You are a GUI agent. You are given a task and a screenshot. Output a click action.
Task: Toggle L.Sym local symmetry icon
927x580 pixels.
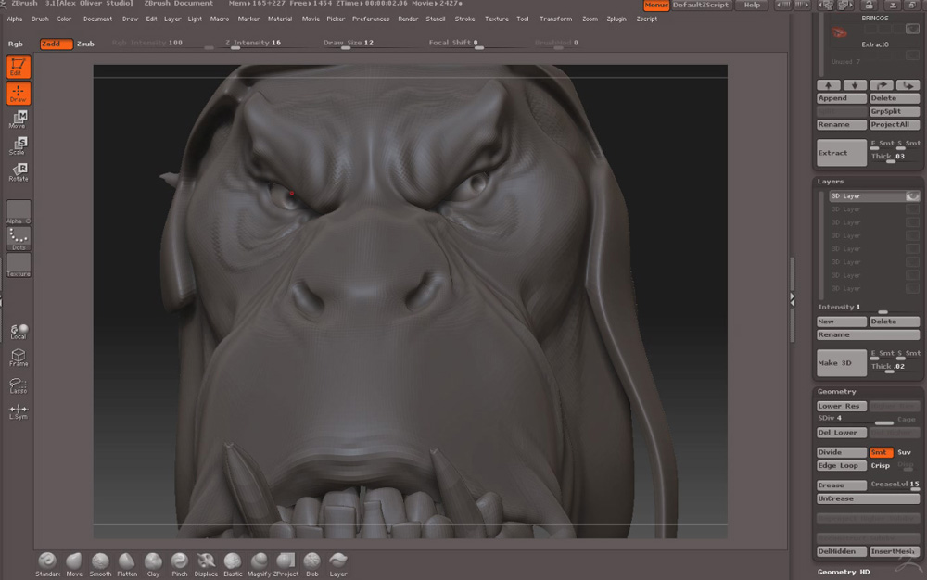tap(19, 411)
